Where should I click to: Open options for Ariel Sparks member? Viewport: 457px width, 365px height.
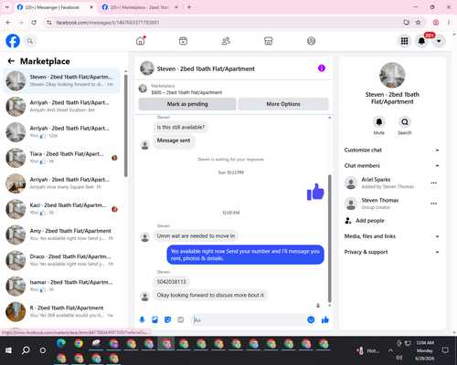[x=434, y=182]
